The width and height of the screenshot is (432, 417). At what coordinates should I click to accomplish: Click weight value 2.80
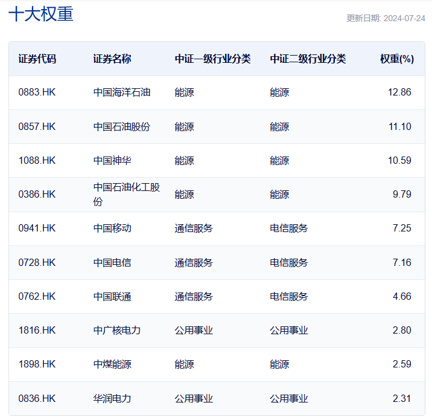coord(402,331)
